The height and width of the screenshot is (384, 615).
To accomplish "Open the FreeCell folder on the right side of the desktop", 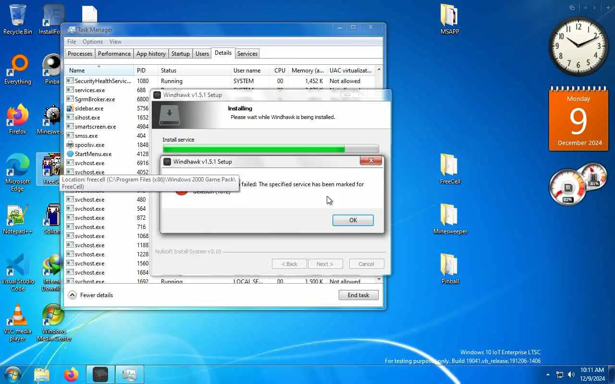I will point(450,169).
